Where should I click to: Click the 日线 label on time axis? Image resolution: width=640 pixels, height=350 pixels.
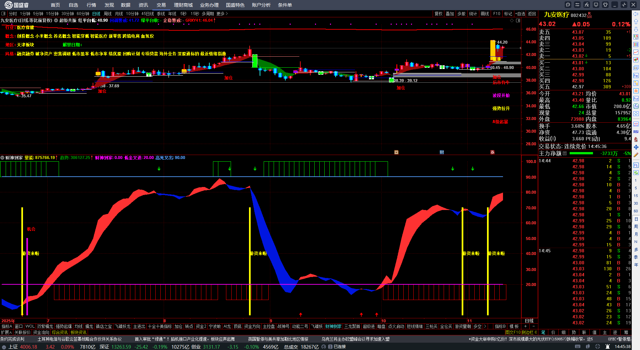tap(529, 321)
